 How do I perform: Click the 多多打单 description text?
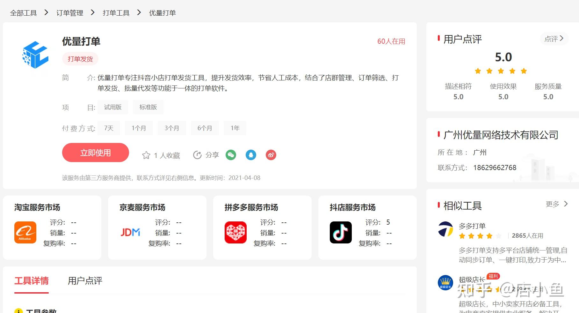[x=513, y=255]
